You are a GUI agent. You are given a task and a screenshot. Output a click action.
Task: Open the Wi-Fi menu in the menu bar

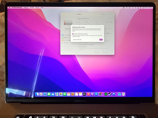tap(133, 8)
